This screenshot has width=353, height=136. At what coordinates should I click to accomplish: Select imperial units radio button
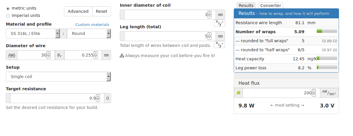(x=8, y=16)
